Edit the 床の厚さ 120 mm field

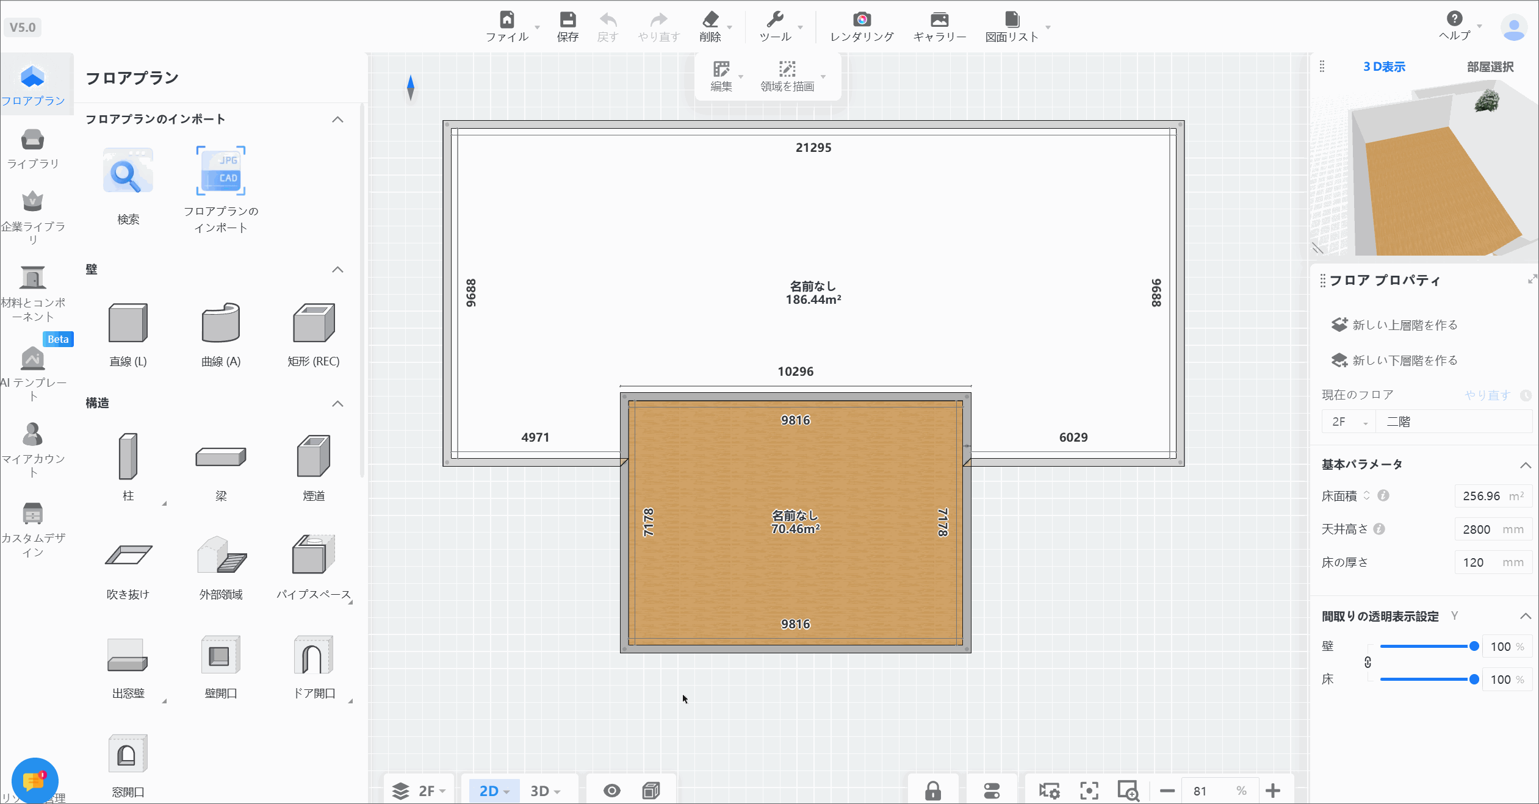(1493, 562)
